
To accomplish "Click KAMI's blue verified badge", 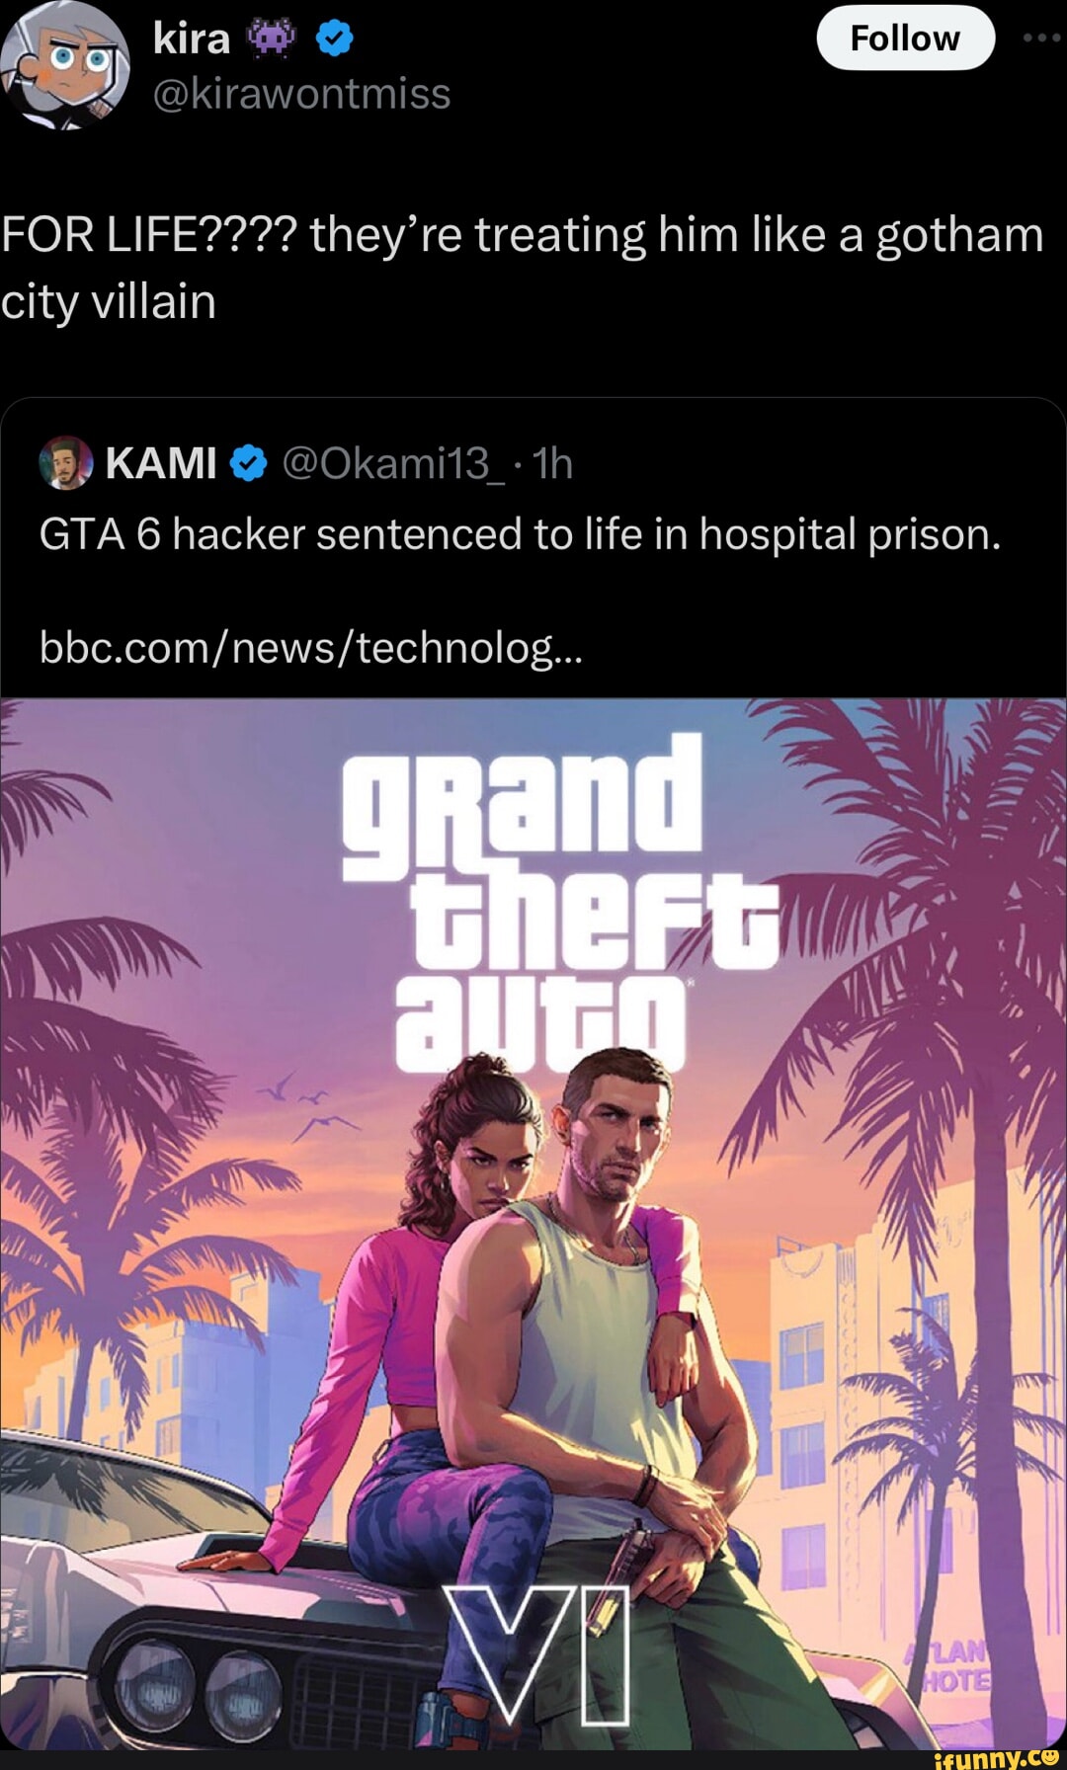I will click(249, 462).
